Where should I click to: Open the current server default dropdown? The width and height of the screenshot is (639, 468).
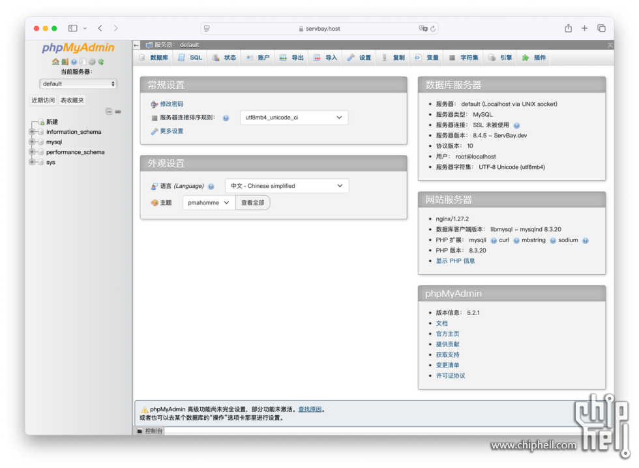click(x=78, y=84)
